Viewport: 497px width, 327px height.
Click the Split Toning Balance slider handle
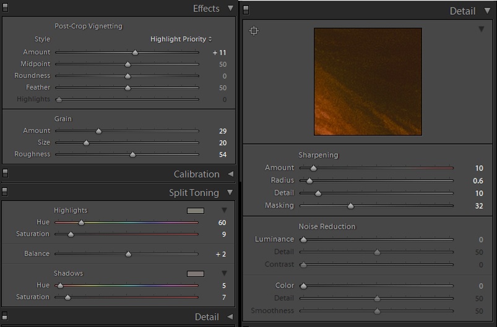(x=128, y=254)
